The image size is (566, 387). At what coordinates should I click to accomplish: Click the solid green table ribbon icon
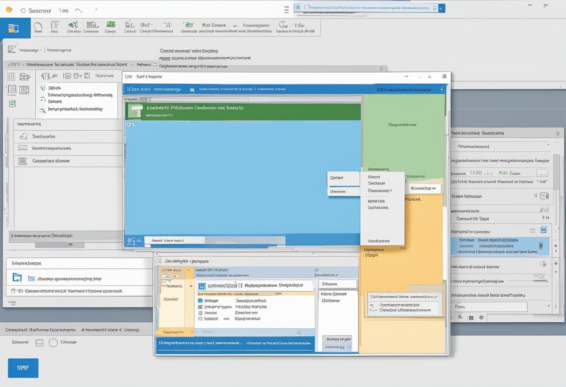click(110, 24)
